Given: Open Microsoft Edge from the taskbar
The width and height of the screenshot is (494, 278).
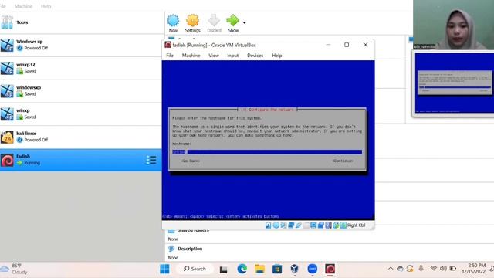Looking at the screenshot, I should point(242,269).
